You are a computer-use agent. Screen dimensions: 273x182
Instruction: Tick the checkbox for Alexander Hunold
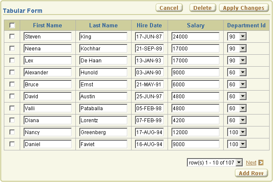tap(12, 72)
